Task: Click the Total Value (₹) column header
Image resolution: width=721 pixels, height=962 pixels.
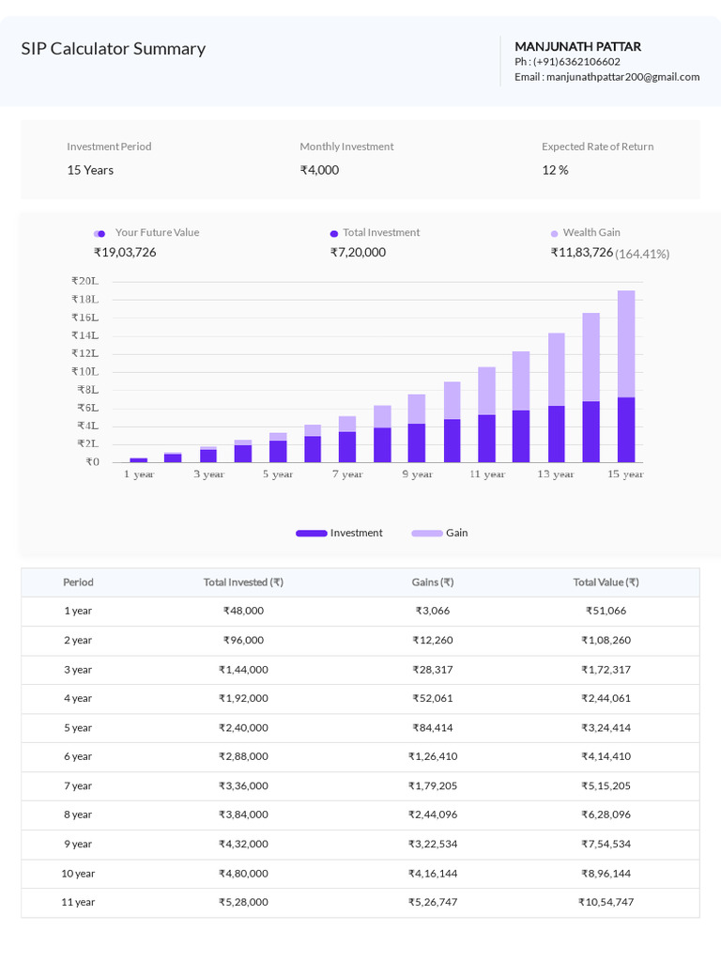Action: click(606, 582)
